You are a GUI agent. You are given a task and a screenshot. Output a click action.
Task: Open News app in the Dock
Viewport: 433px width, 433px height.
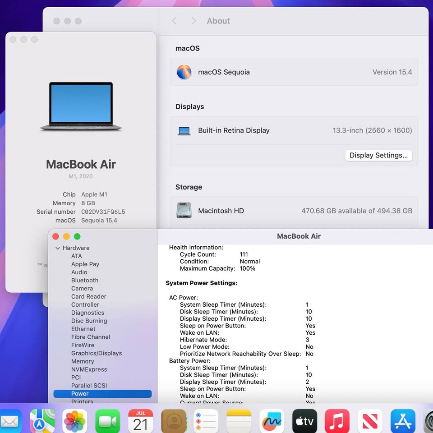tap(370, 421)
